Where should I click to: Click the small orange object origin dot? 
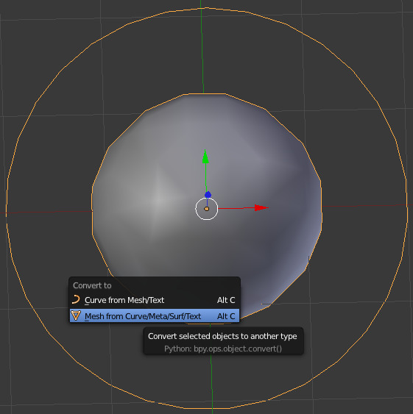(x=207, y=209)
